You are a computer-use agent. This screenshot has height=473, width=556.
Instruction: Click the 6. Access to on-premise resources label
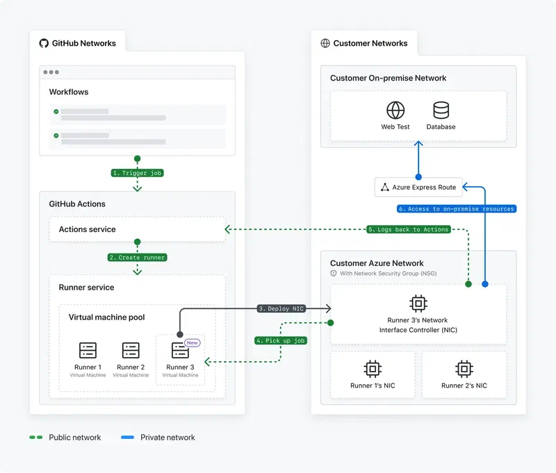pos(455,208)
